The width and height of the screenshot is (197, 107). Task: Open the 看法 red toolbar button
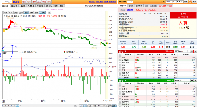pos(24,2)
